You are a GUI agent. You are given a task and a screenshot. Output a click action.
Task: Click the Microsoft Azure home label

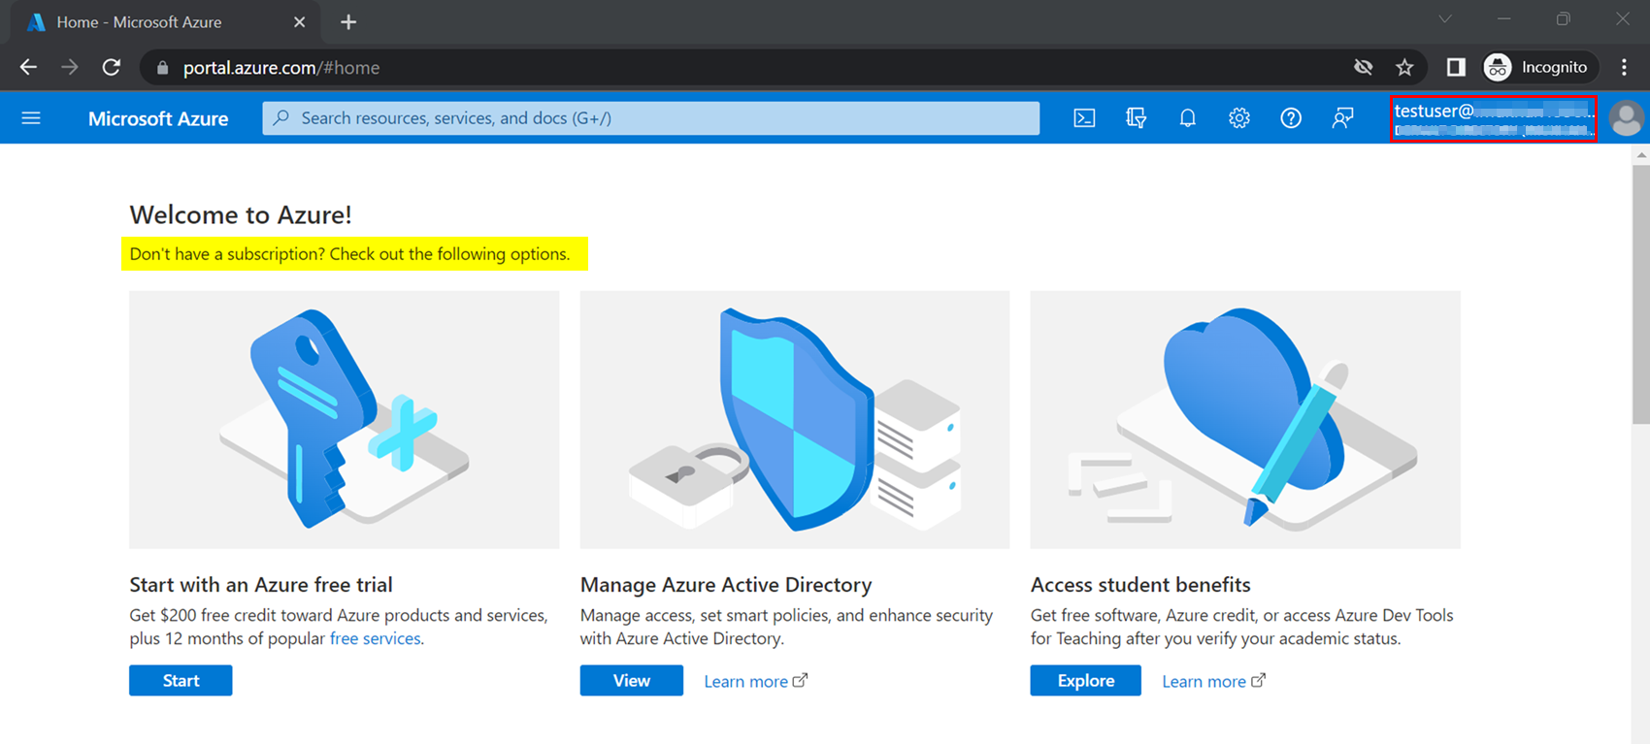158,118
